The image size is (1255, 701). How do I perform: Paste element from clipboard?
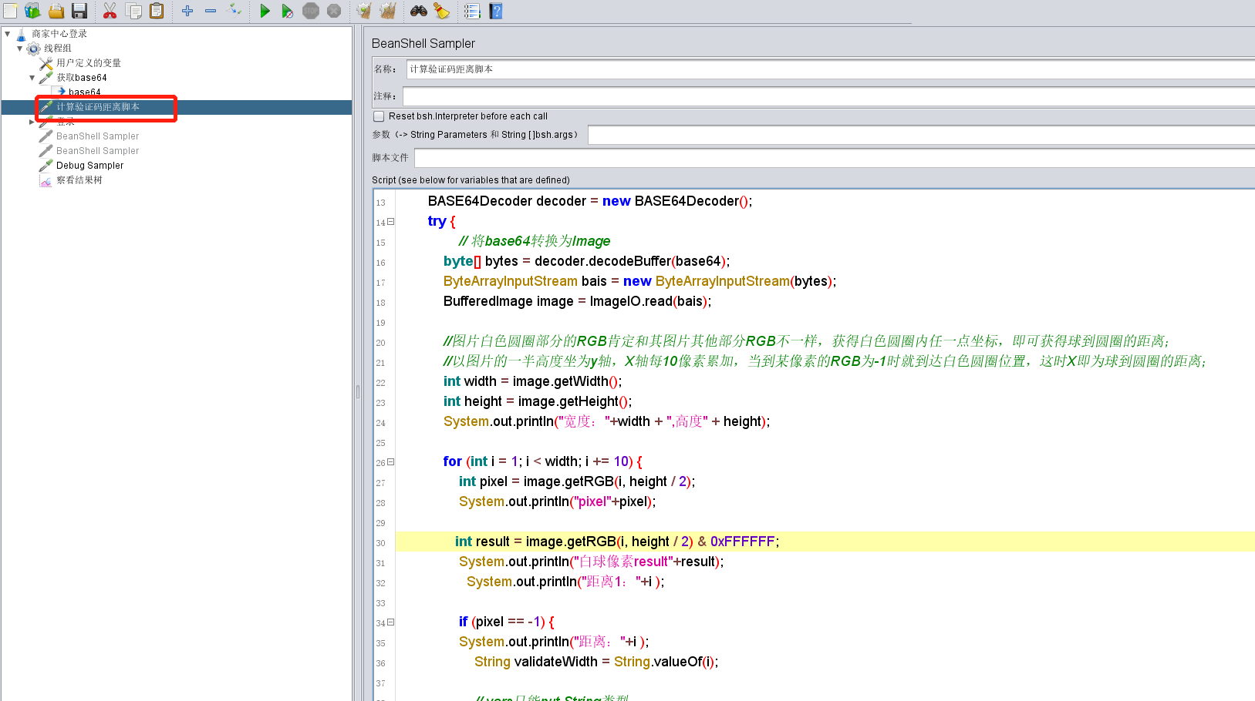156,10
